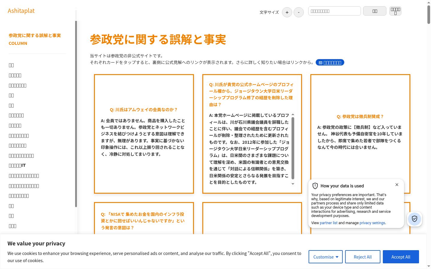The width and height of the screenshot is (431, 269).
Task: Click the text 当サイトは参政党の非公式サイトです。
Action: pyautogui.click(x=127, y=56)
